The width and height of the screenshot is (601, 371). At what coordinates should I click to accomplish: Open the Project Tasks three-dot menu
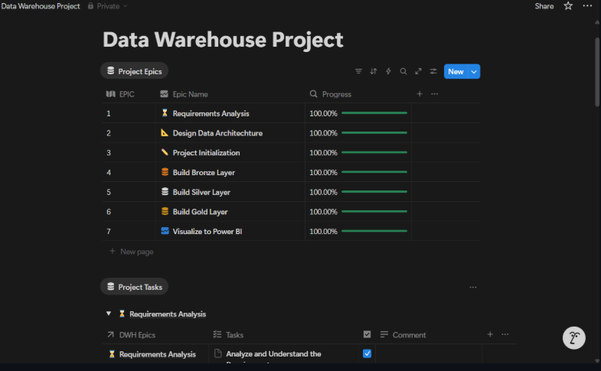pyautogui.click(x=473, y=287)
